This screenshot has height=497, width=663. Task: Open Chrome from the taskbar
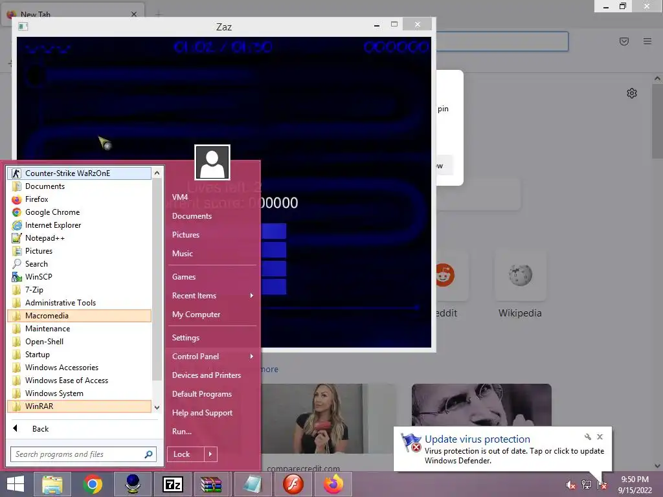click(x=93, y=484)
